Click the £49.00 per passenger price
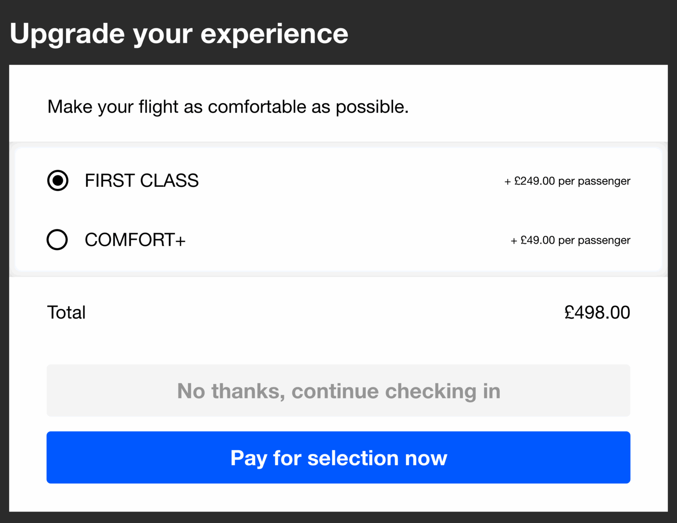The height and width of the screenshot is (523, 677). 570,240
